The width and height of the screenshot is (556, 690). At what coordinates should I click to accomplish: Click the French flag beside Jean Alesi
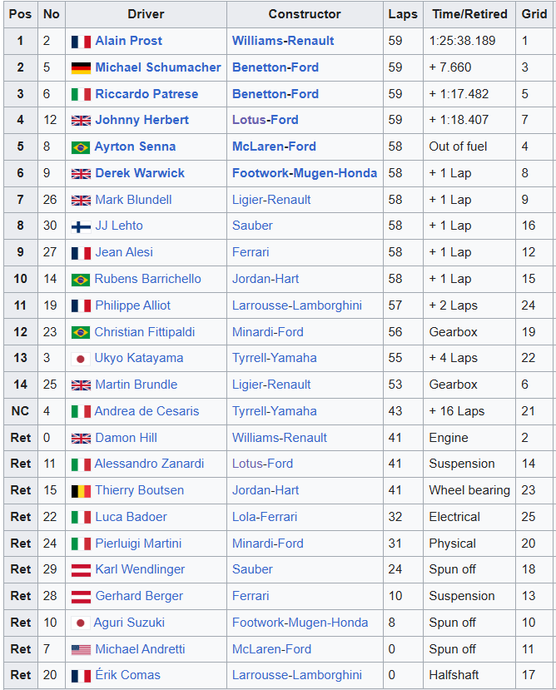point(81,254)
